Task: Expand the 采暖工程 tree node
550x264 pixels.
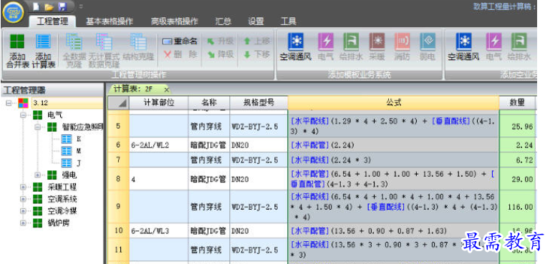Action: pos(23,187)
